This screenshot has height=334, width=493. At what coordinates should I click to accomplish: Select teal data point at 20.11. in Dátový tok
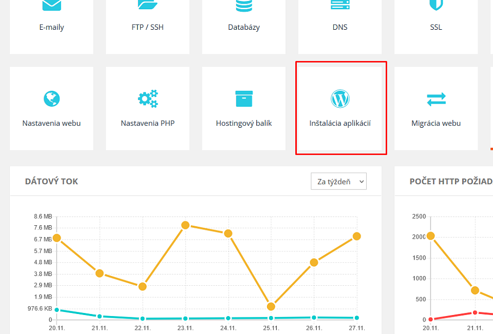57,310
